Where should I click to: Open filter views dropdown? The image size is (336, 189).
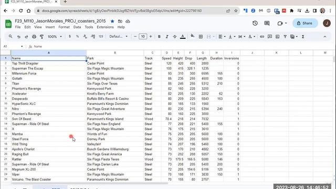tap(294, 37)
